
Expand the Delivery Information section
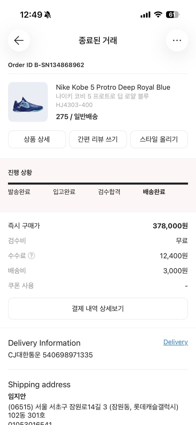tap(44, 343)
